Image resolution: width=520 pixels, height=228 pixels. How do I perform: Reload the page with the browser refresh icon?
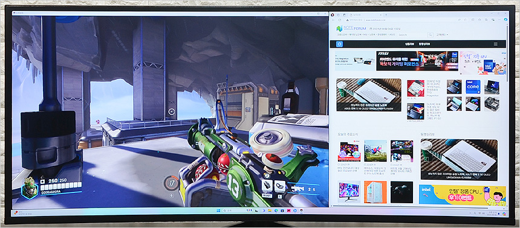[340, 20]
